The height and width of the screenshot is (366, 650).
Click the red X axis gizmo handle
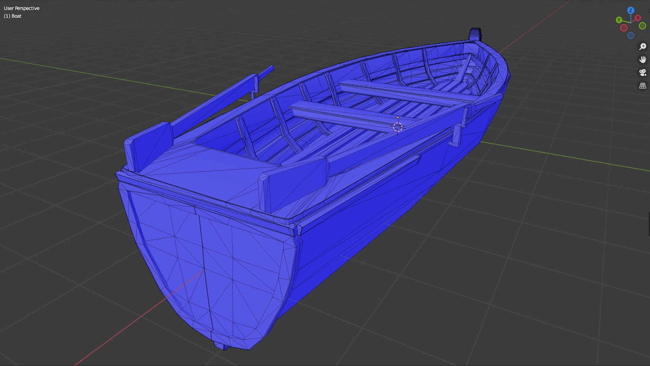pyautogui.click(x=638, y=18)
